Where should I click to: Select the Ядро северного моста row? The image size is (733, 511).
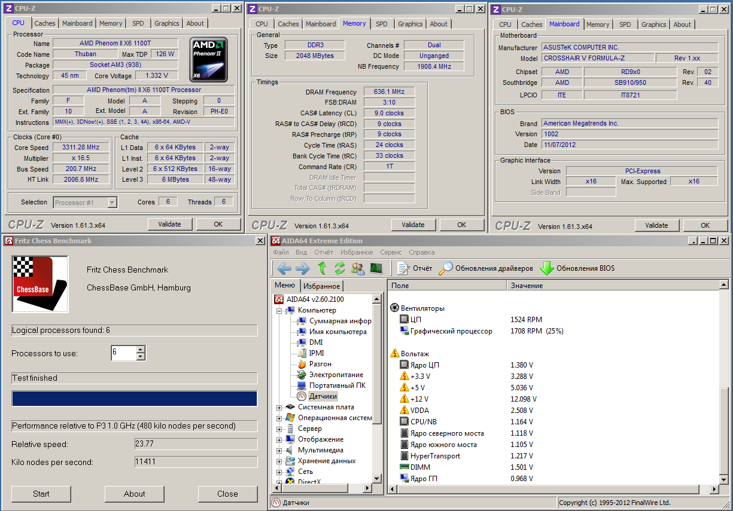442,433
